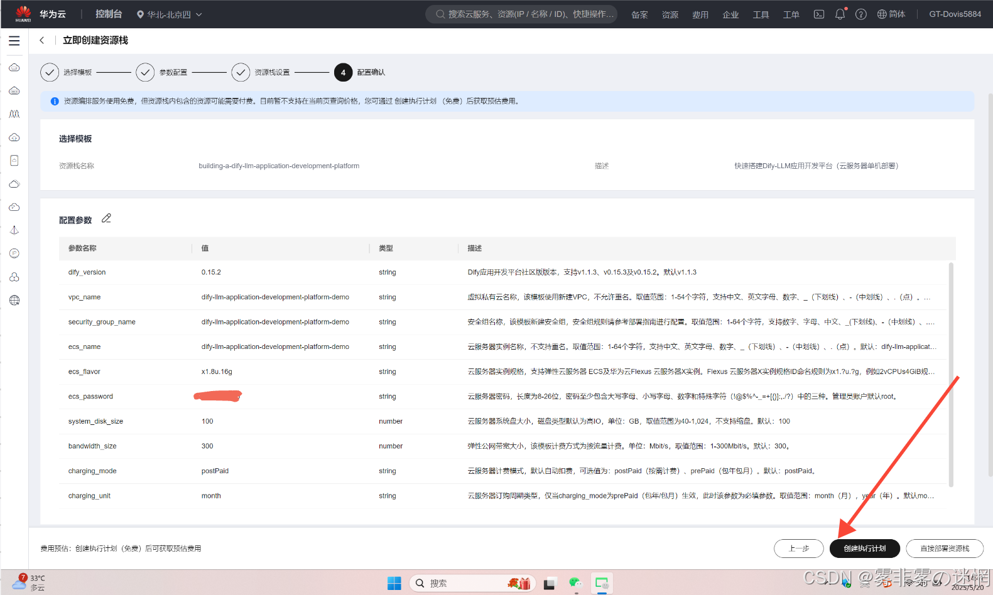
Task: Open the remote desktop app on the taskbar
Action: pos(602,583)
